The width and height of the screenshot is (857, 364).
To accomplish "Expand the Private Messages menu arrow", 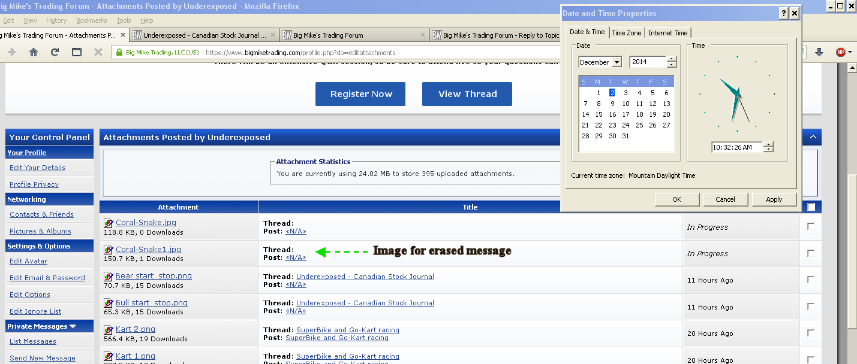I will [x=73, y=326].
